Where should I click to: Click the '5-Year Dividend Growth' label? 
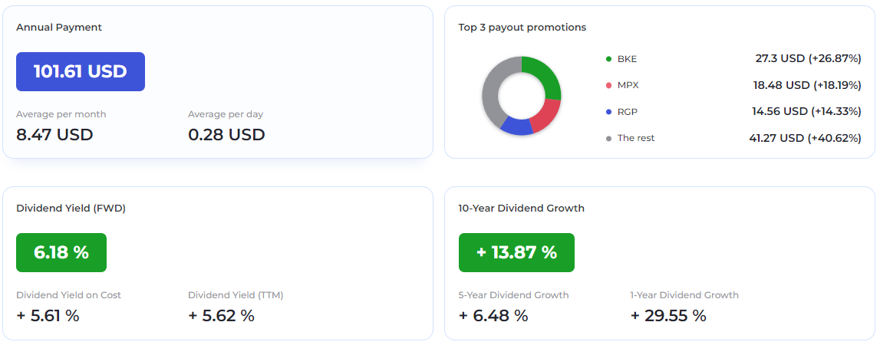click(513, 295)
